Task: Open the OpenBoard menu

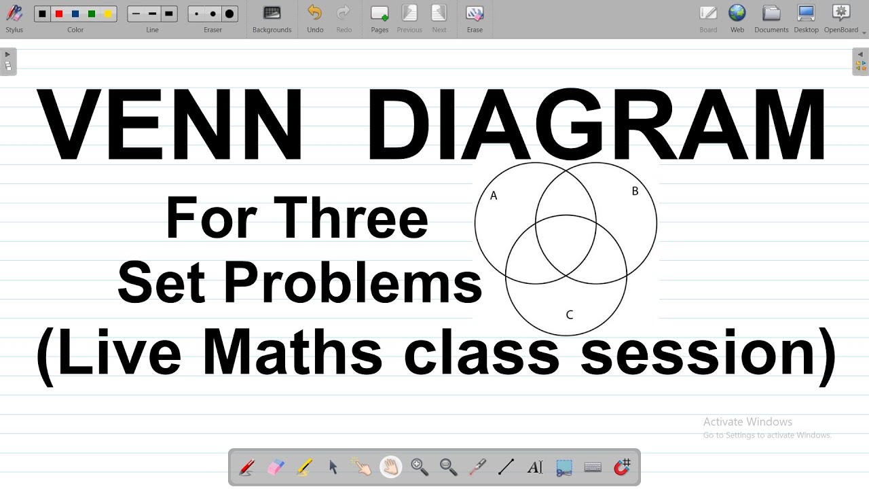Action: tap(841, 18)
